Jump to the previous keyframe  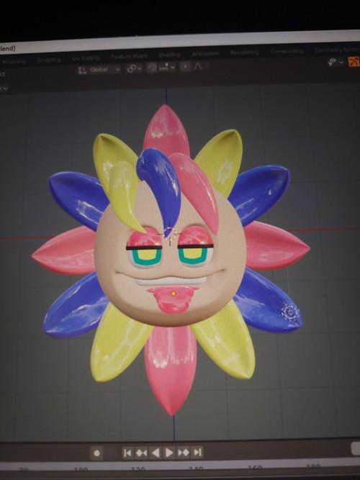pos(141,453)
